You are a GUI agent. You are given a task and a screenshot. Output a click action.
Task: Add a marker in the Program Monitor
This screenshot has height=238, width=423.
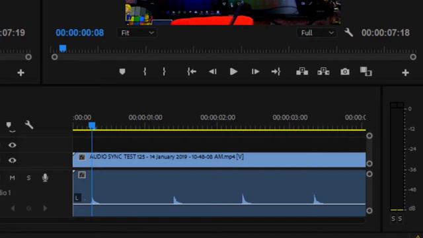pyautogui.click(x=122, y=71)
